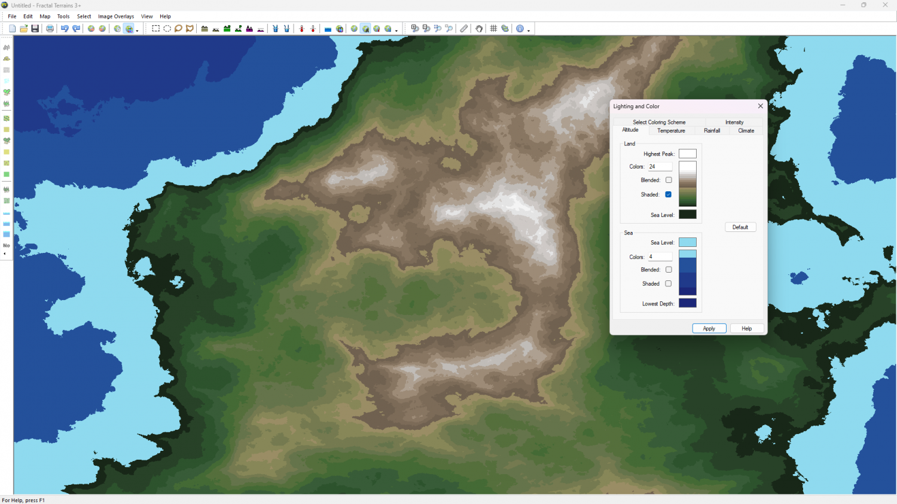Enable Blended checkbox under Land
897x504 pixels.
pos(669,180)
